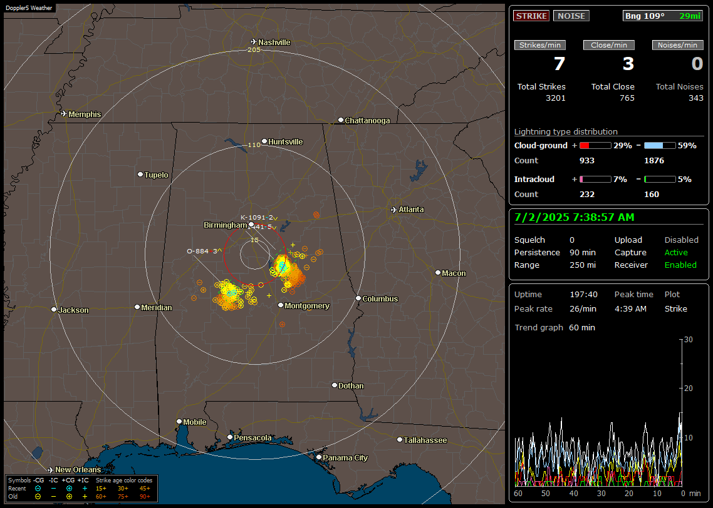Image resolution: width=713 pixels, height=508 pixels.
Task: Click the negative intracloud percentage bar
Action: pyautogui.click(x=660, y=180)
